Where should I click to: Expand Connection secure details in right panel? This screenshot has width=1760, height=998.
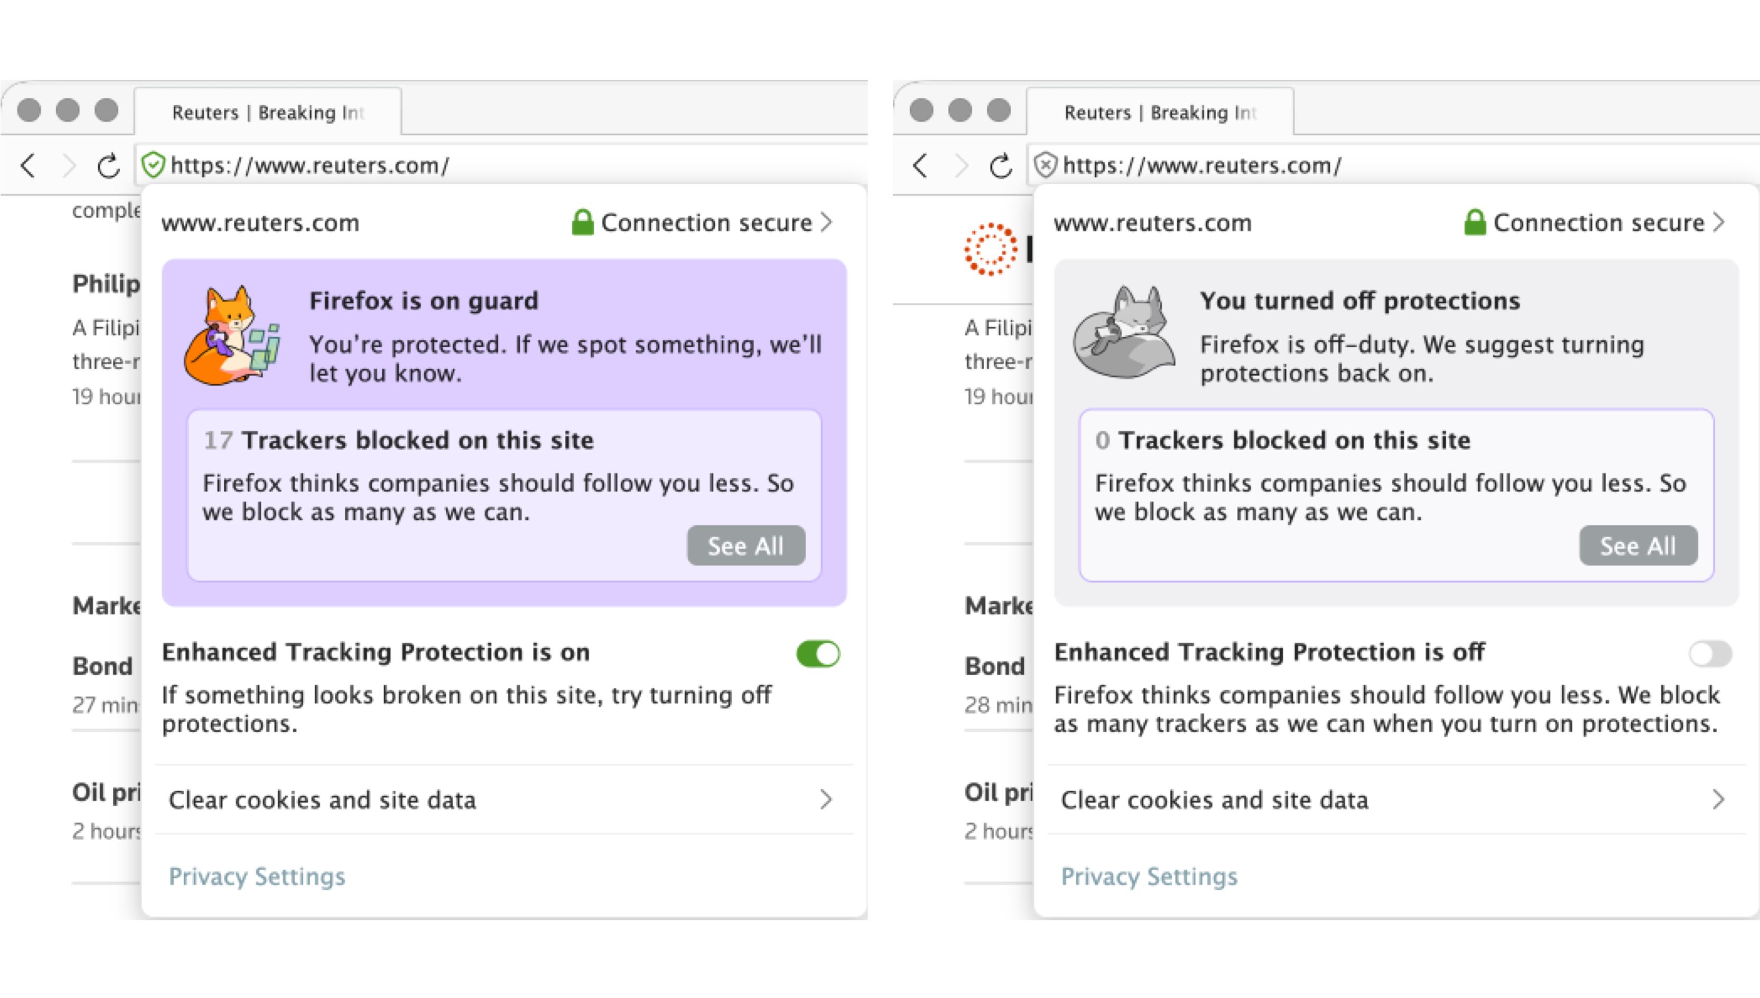coord(1596,223)
